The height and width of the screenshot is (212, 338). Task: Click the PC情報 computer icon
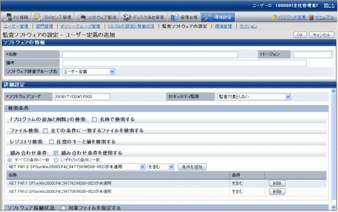[x=9, y=17]
